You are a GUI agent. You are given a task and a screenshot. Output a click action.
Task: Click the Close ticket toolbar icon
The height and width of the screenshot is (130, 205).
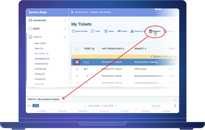92,31
